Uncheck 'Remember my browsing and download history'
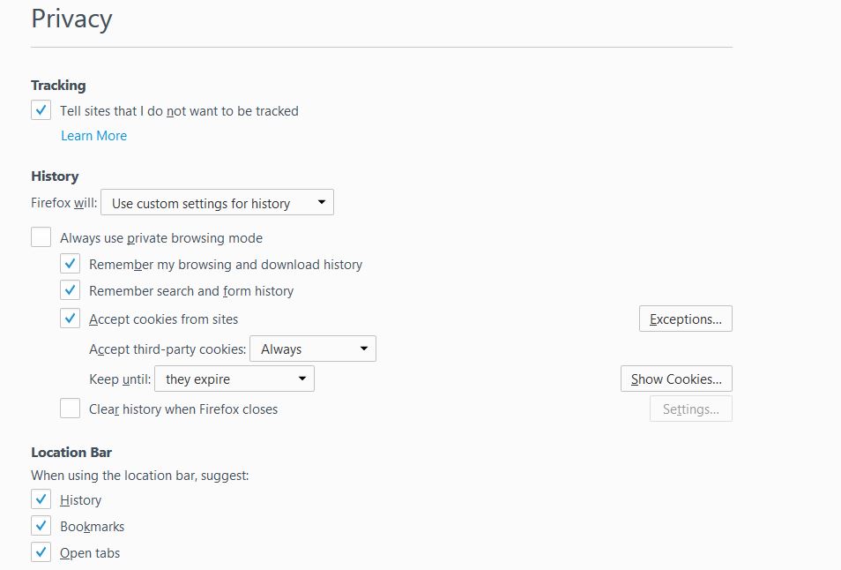Image resolution: width=841 pixels, height=570 pixels. (x=70, y=264)
